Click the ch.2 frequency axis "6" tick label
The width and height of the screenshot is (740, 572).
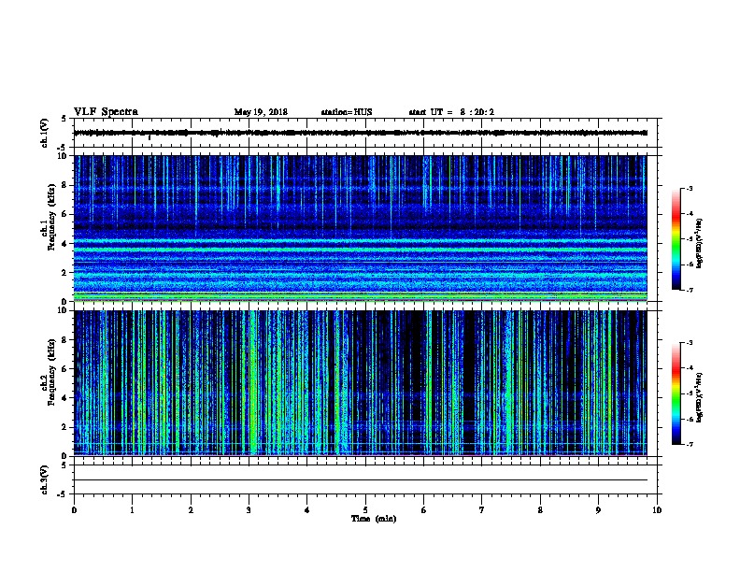pos(64,369)
